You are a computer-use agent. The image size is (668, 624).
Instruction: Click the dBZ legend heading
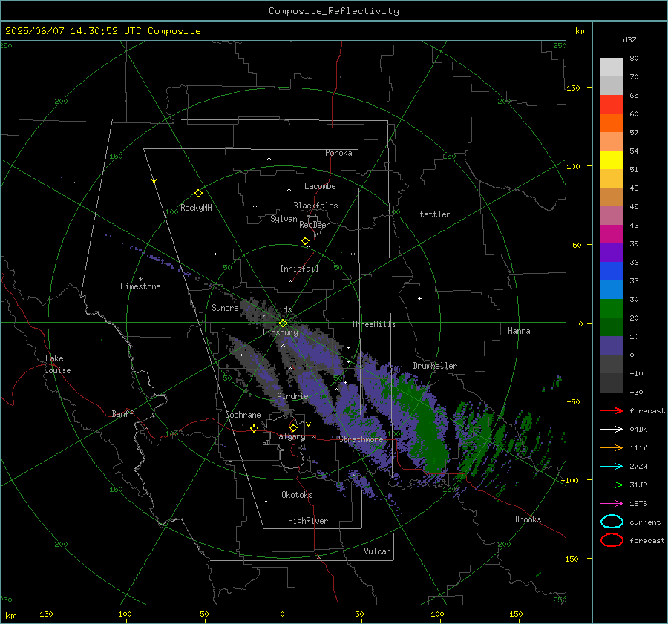coord(629,40)
